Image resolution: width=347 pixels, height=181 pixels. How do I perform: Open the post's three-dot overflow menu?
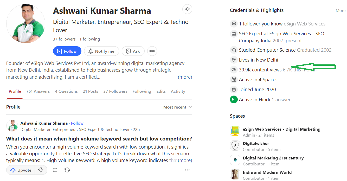[187, 170]
